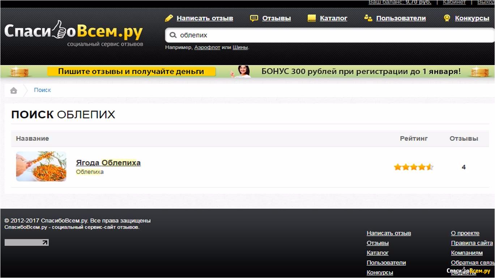Open the Ягода Облепиха result link
495x278 pixels.
coord(108,162)
